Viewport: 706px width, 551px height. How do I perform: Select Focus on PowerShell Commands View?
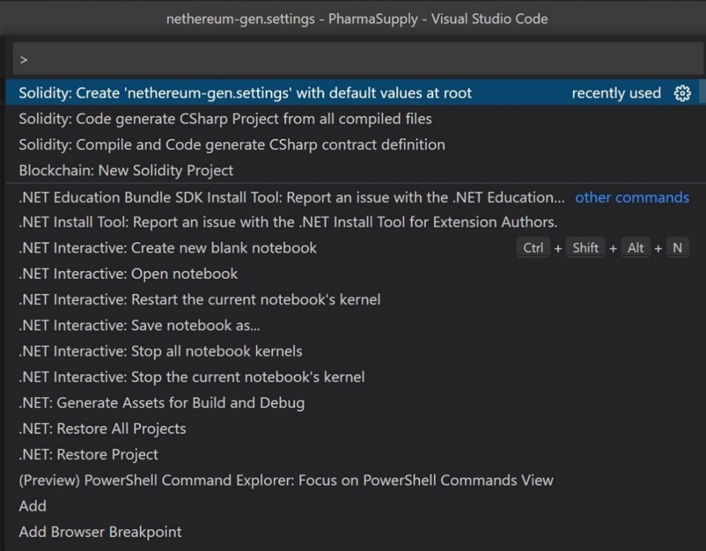coord(286,480)
